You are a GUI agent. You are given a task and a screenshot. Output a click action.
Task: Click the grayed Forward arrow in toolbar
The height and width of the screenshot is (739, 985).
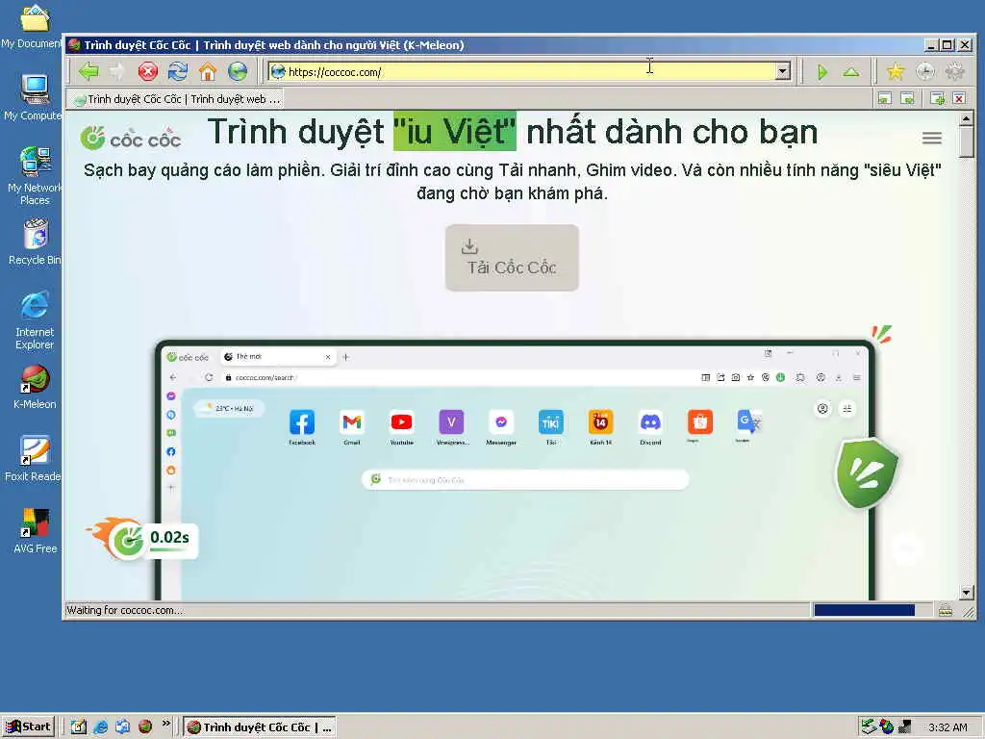tap(117, 71)
